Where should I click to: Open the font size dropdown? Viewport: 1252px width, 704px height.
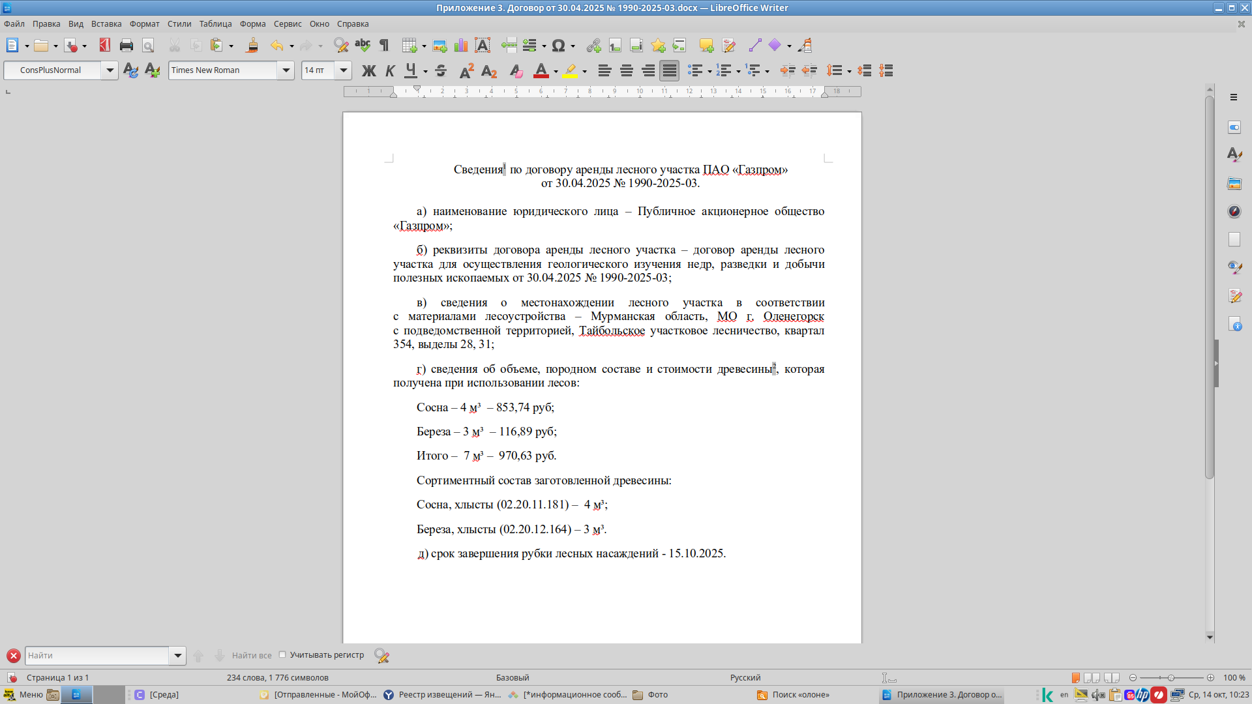[x=344, y=70]
